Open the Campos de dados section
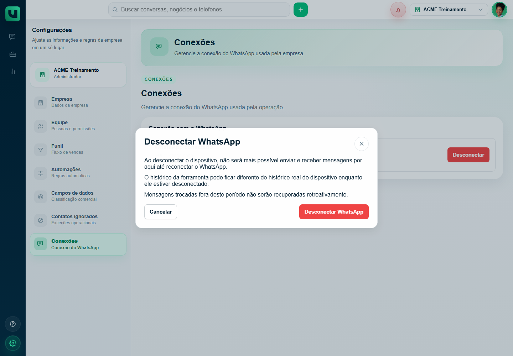The image size is (513, 356). (x=78, y=197)
